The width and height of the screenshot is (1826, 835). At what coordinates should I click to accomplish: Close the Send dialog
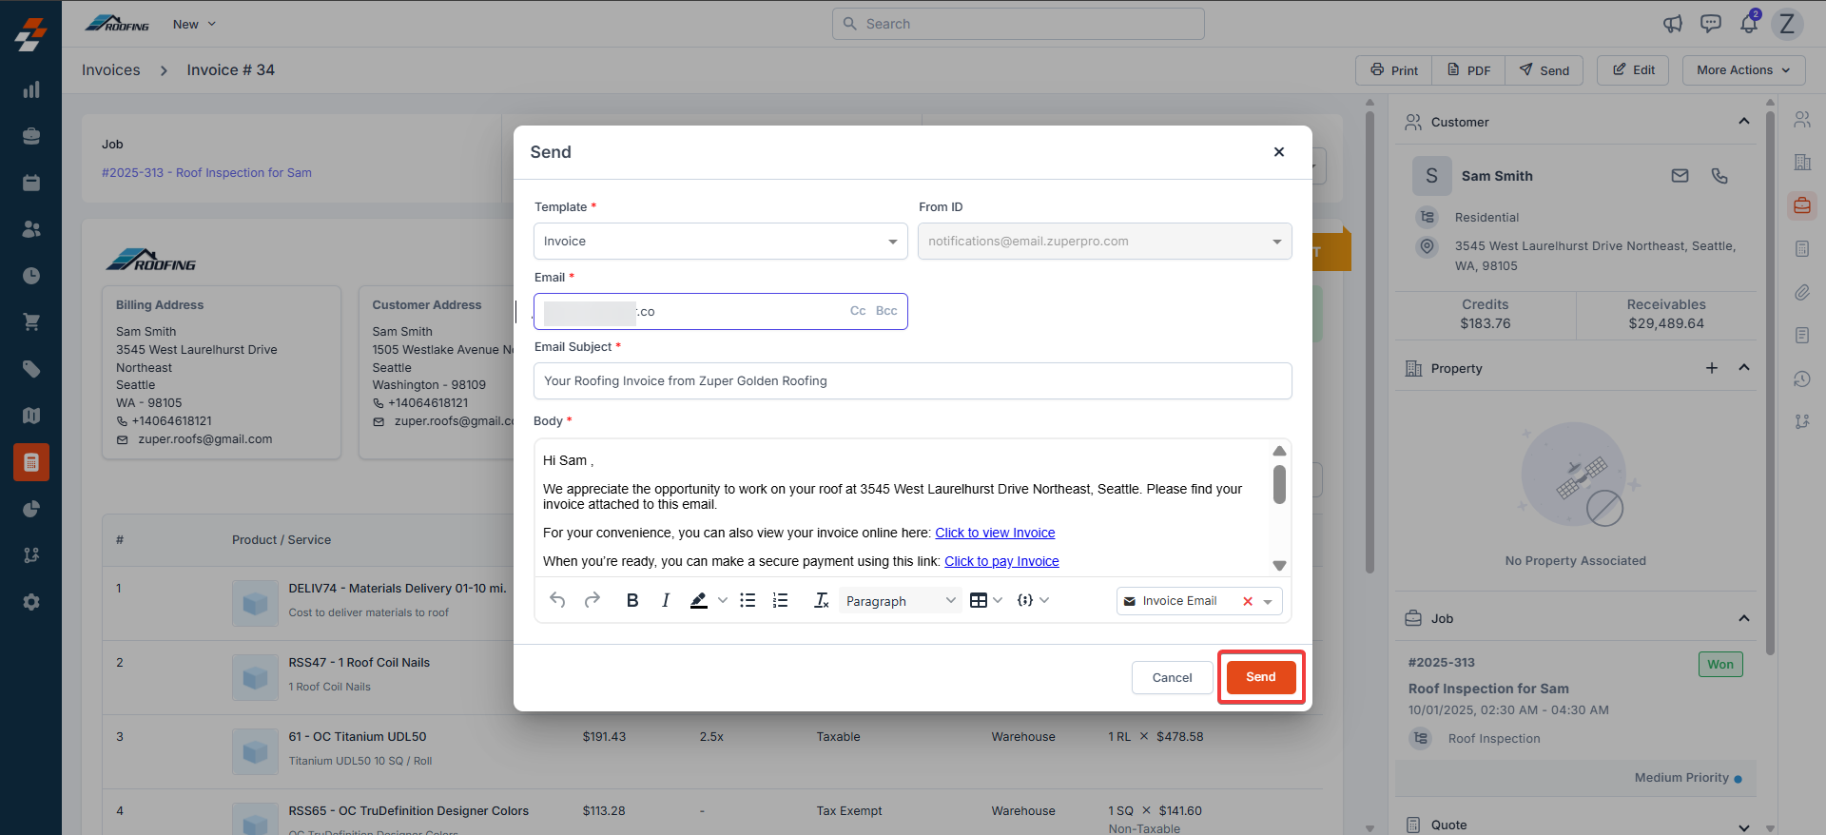(x=1279, y=152)
